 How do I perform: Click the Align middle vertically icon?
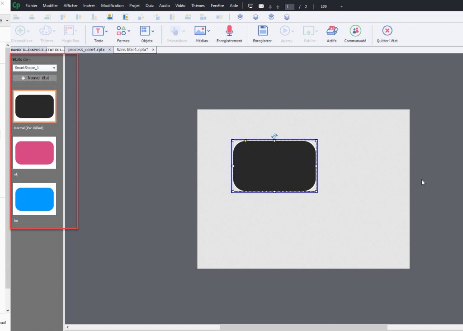(79, 17)
